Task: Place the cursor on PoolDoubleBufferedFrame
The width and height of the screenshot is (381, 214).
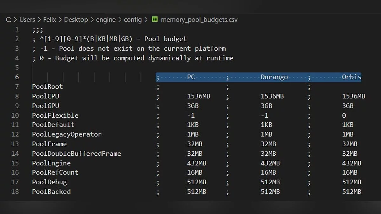Action: click(x=76, y=153)
